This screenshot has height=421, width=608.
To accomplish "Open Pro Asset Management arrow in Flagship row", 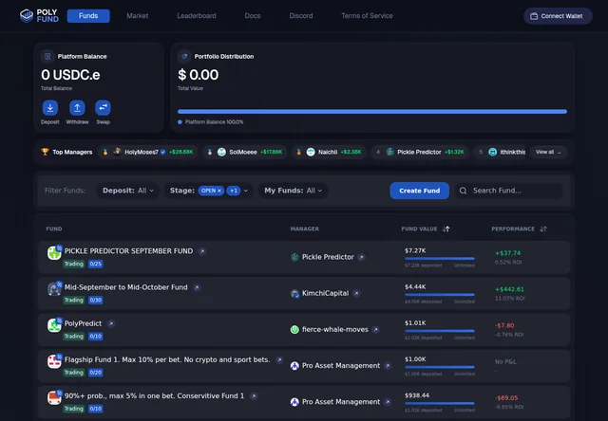I will pos(388,366).
